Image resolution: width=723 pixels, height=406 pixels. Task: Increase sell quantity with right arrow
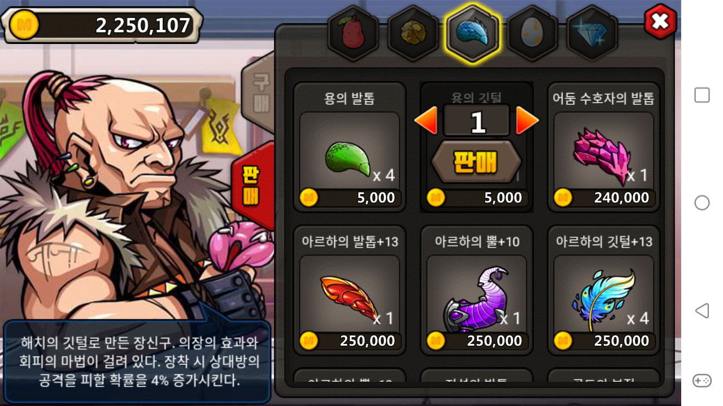528,121
